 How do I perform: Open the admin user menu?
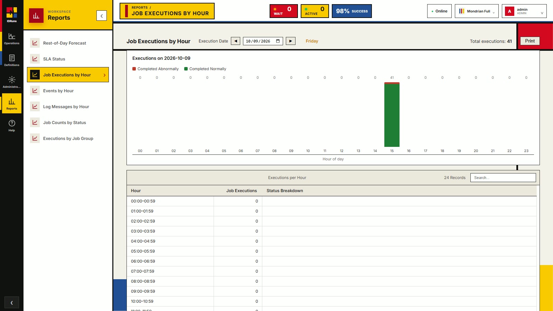524,11
